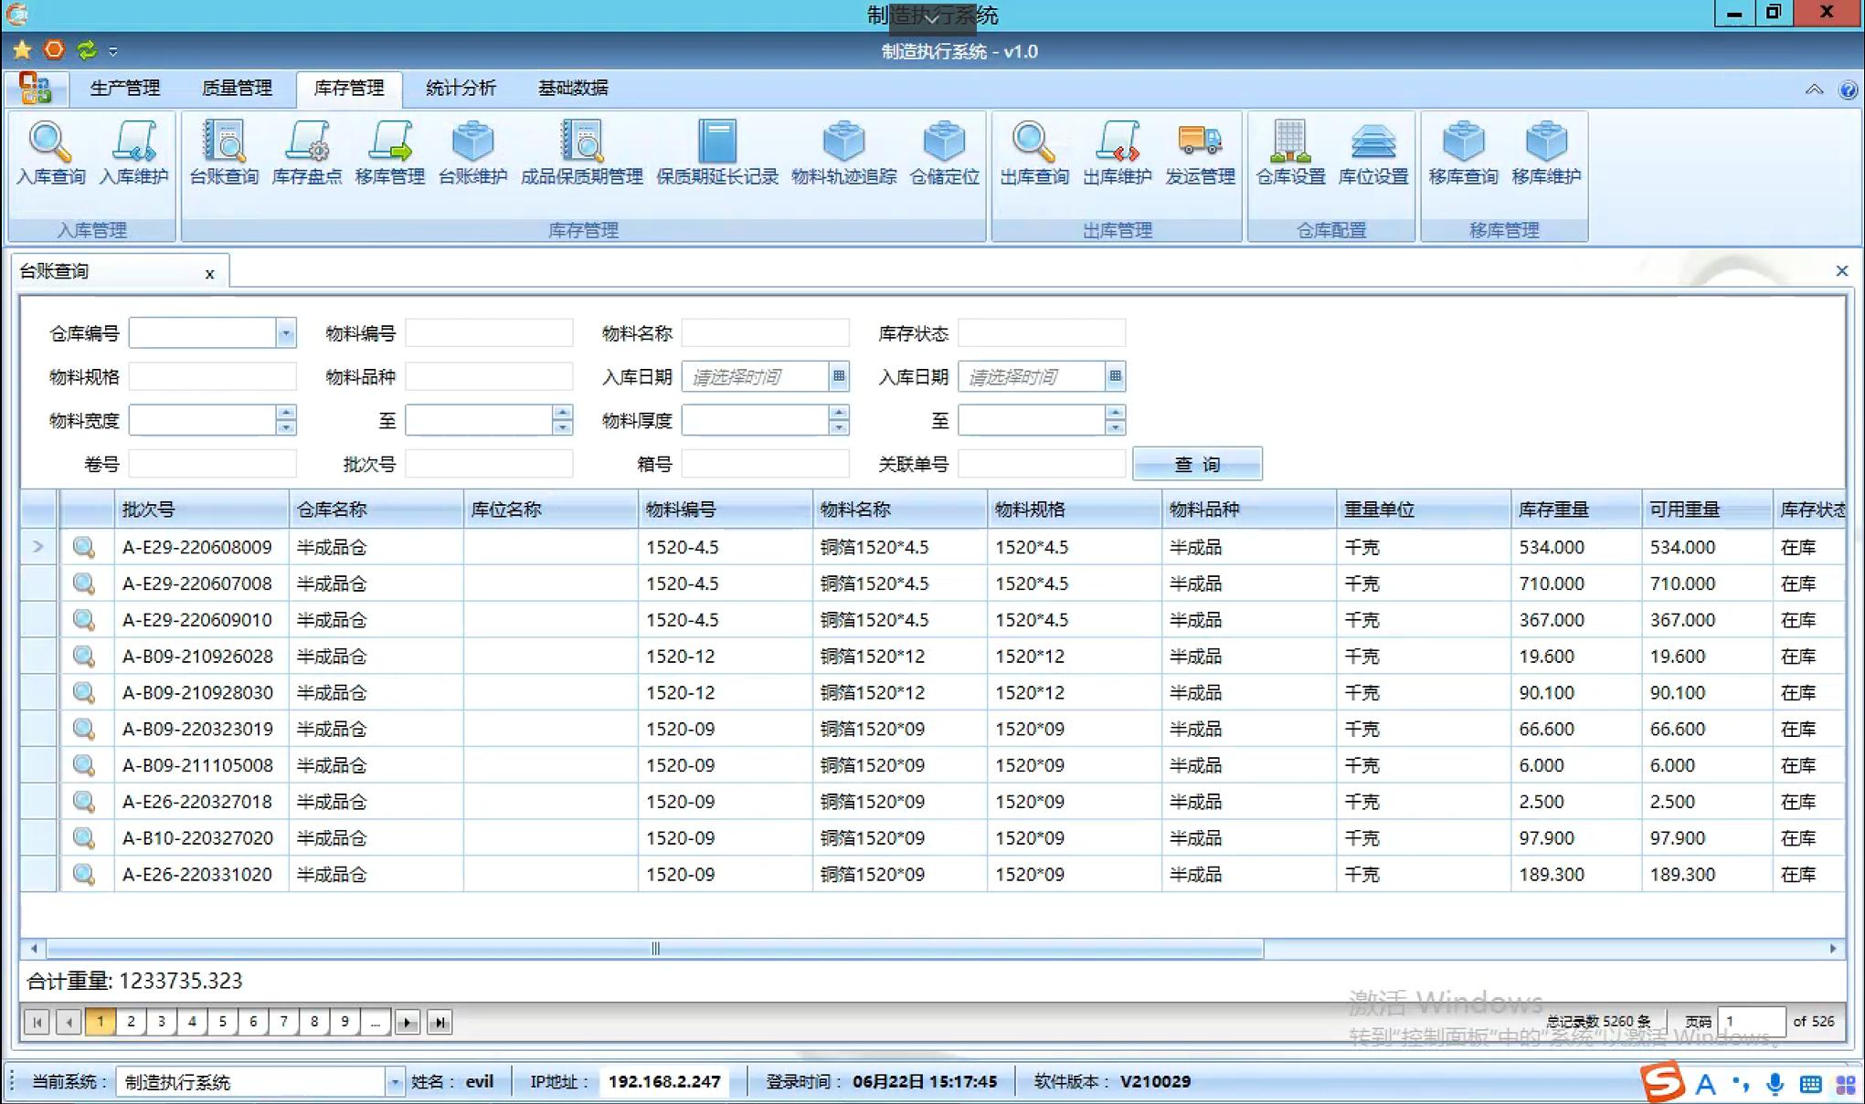
Task: Expand the 当前系统 system selector
Action: [395, 1082]
